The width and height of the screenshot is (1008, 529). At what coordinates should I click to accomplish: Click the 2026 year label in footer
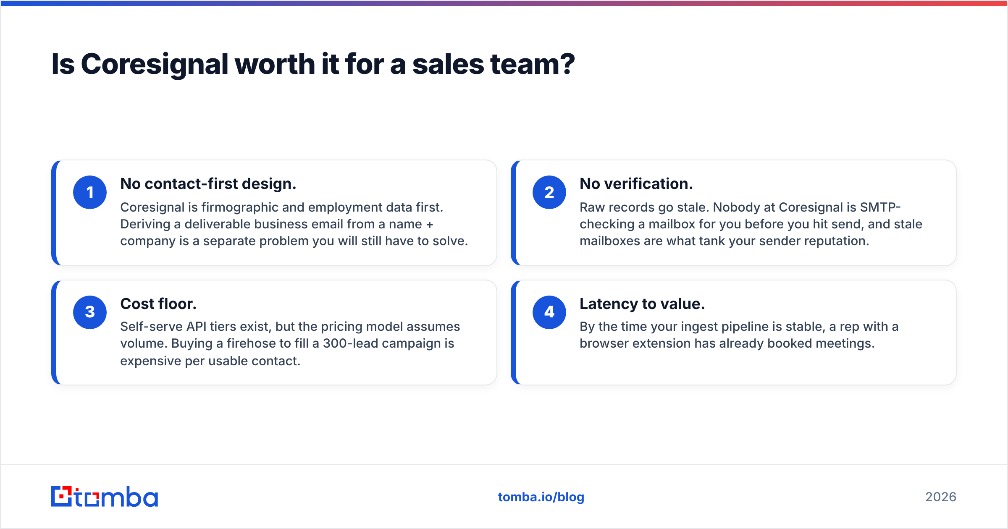(x=941, y=497)
